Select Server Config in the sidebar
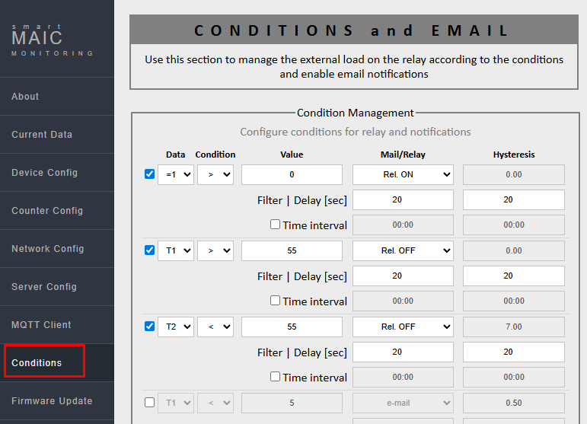The width and height of the screenshot is (587, 424). coord(44,287)
